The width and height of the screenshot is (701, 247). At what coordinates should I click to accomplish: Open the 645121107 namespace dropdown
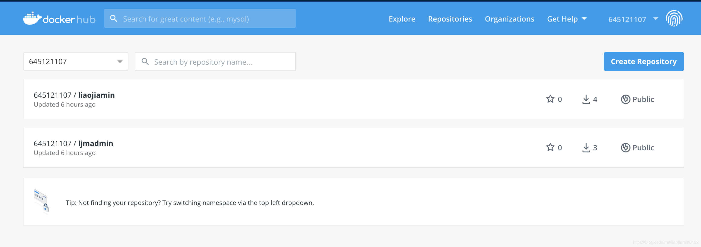tap(76, 62)
